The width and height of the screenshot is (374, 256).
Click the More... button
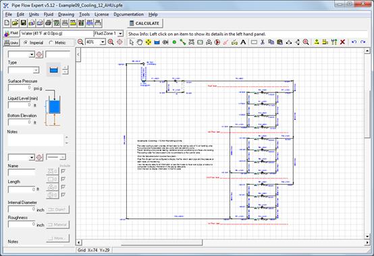(58, 238)
